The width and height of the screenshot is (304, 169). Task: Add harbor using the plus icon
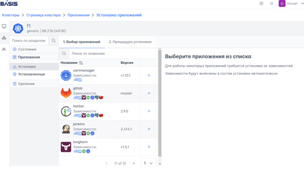pos(149,111)
